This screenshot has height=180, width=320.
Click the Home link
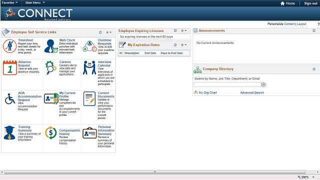point(290,3)
